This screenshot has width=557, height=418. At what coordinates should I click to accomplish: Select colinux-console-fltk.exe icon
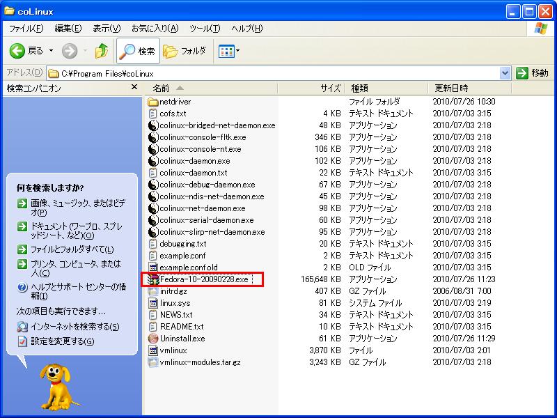tap(153, 137)
